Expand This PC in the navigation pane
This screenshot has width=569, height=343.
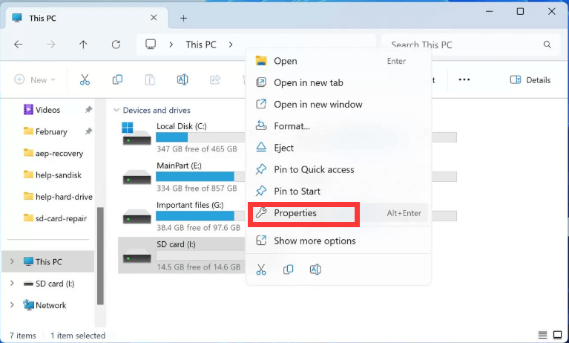12,261
